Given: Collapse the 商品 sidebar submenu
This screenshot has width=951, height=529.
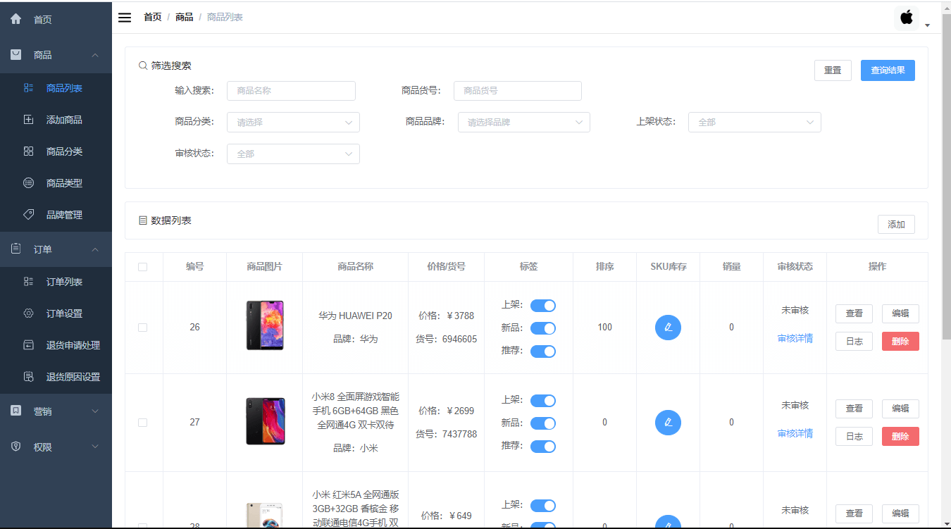Looking at the screenshot, I should point(95,55).
